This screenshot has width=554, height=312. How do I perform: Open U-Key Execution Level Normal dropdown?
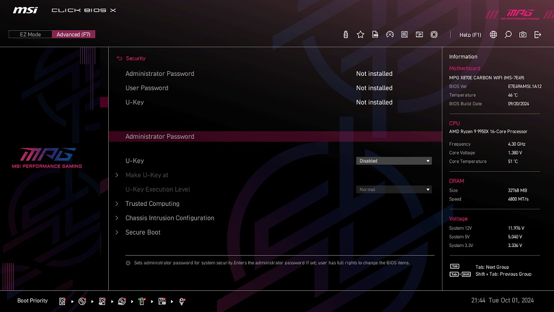(394, 190)
